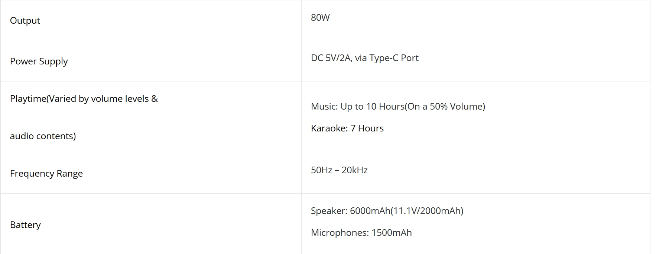Select the 50Hz – 20kHz value
656x254 pixels.
pos(339,170)
